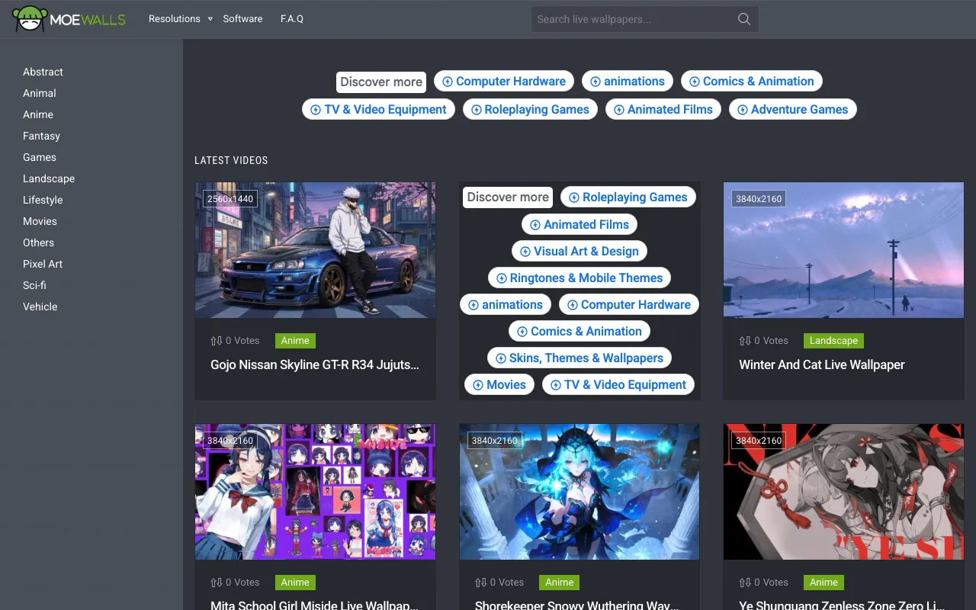Click the green Anime badge on Gojo wallpaper
Screen dimensions: 976x610
tap(295, 341)
